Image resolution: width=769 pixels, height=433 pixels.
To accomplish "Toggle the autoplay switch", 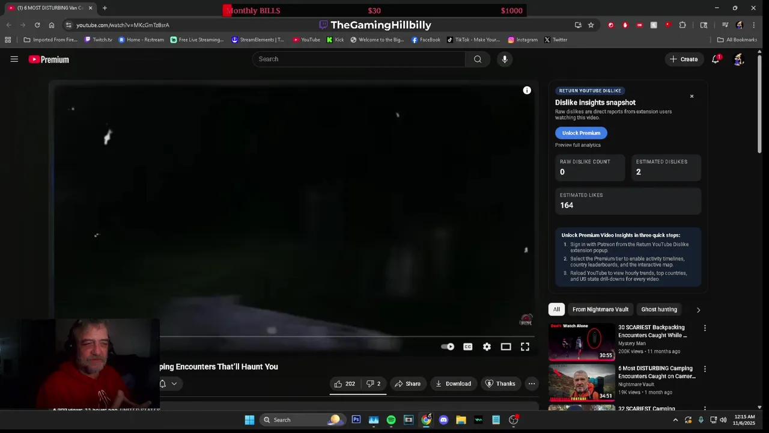I will 448,346.
